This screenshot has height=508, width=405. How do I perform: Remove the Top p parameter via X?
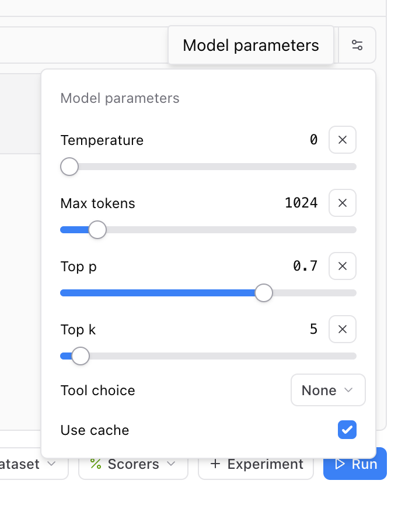(343, 266)
